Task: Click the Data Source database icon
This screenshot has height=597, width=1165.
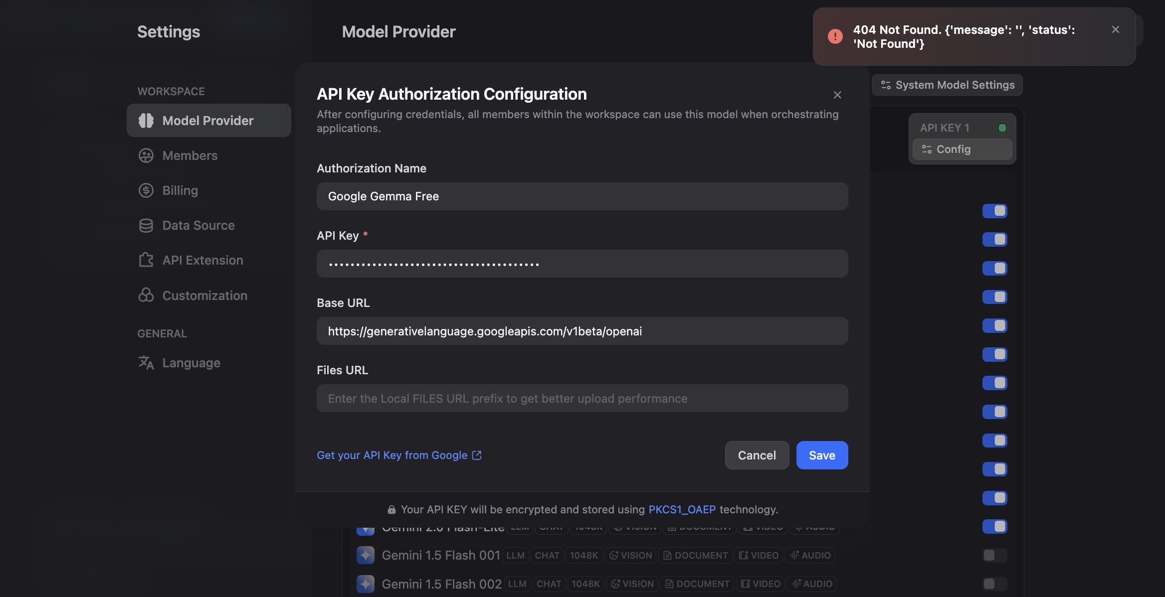Action: [146, 225]
